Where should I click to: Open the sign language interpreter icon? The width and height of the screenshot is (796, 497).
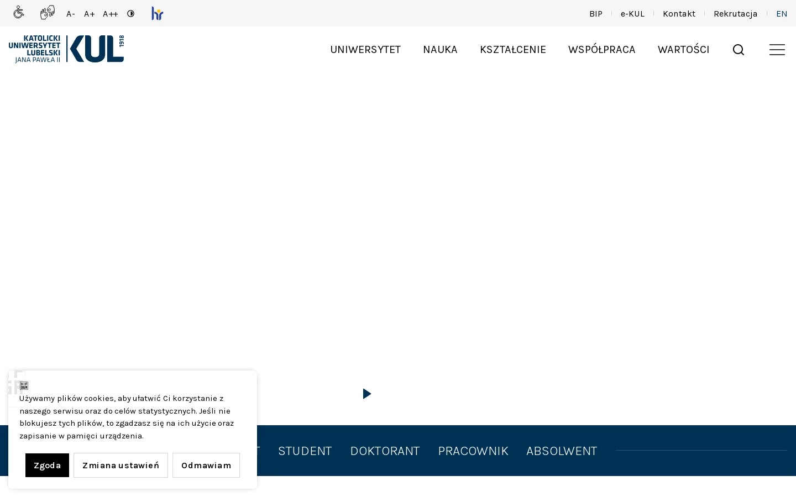(48, 13)
